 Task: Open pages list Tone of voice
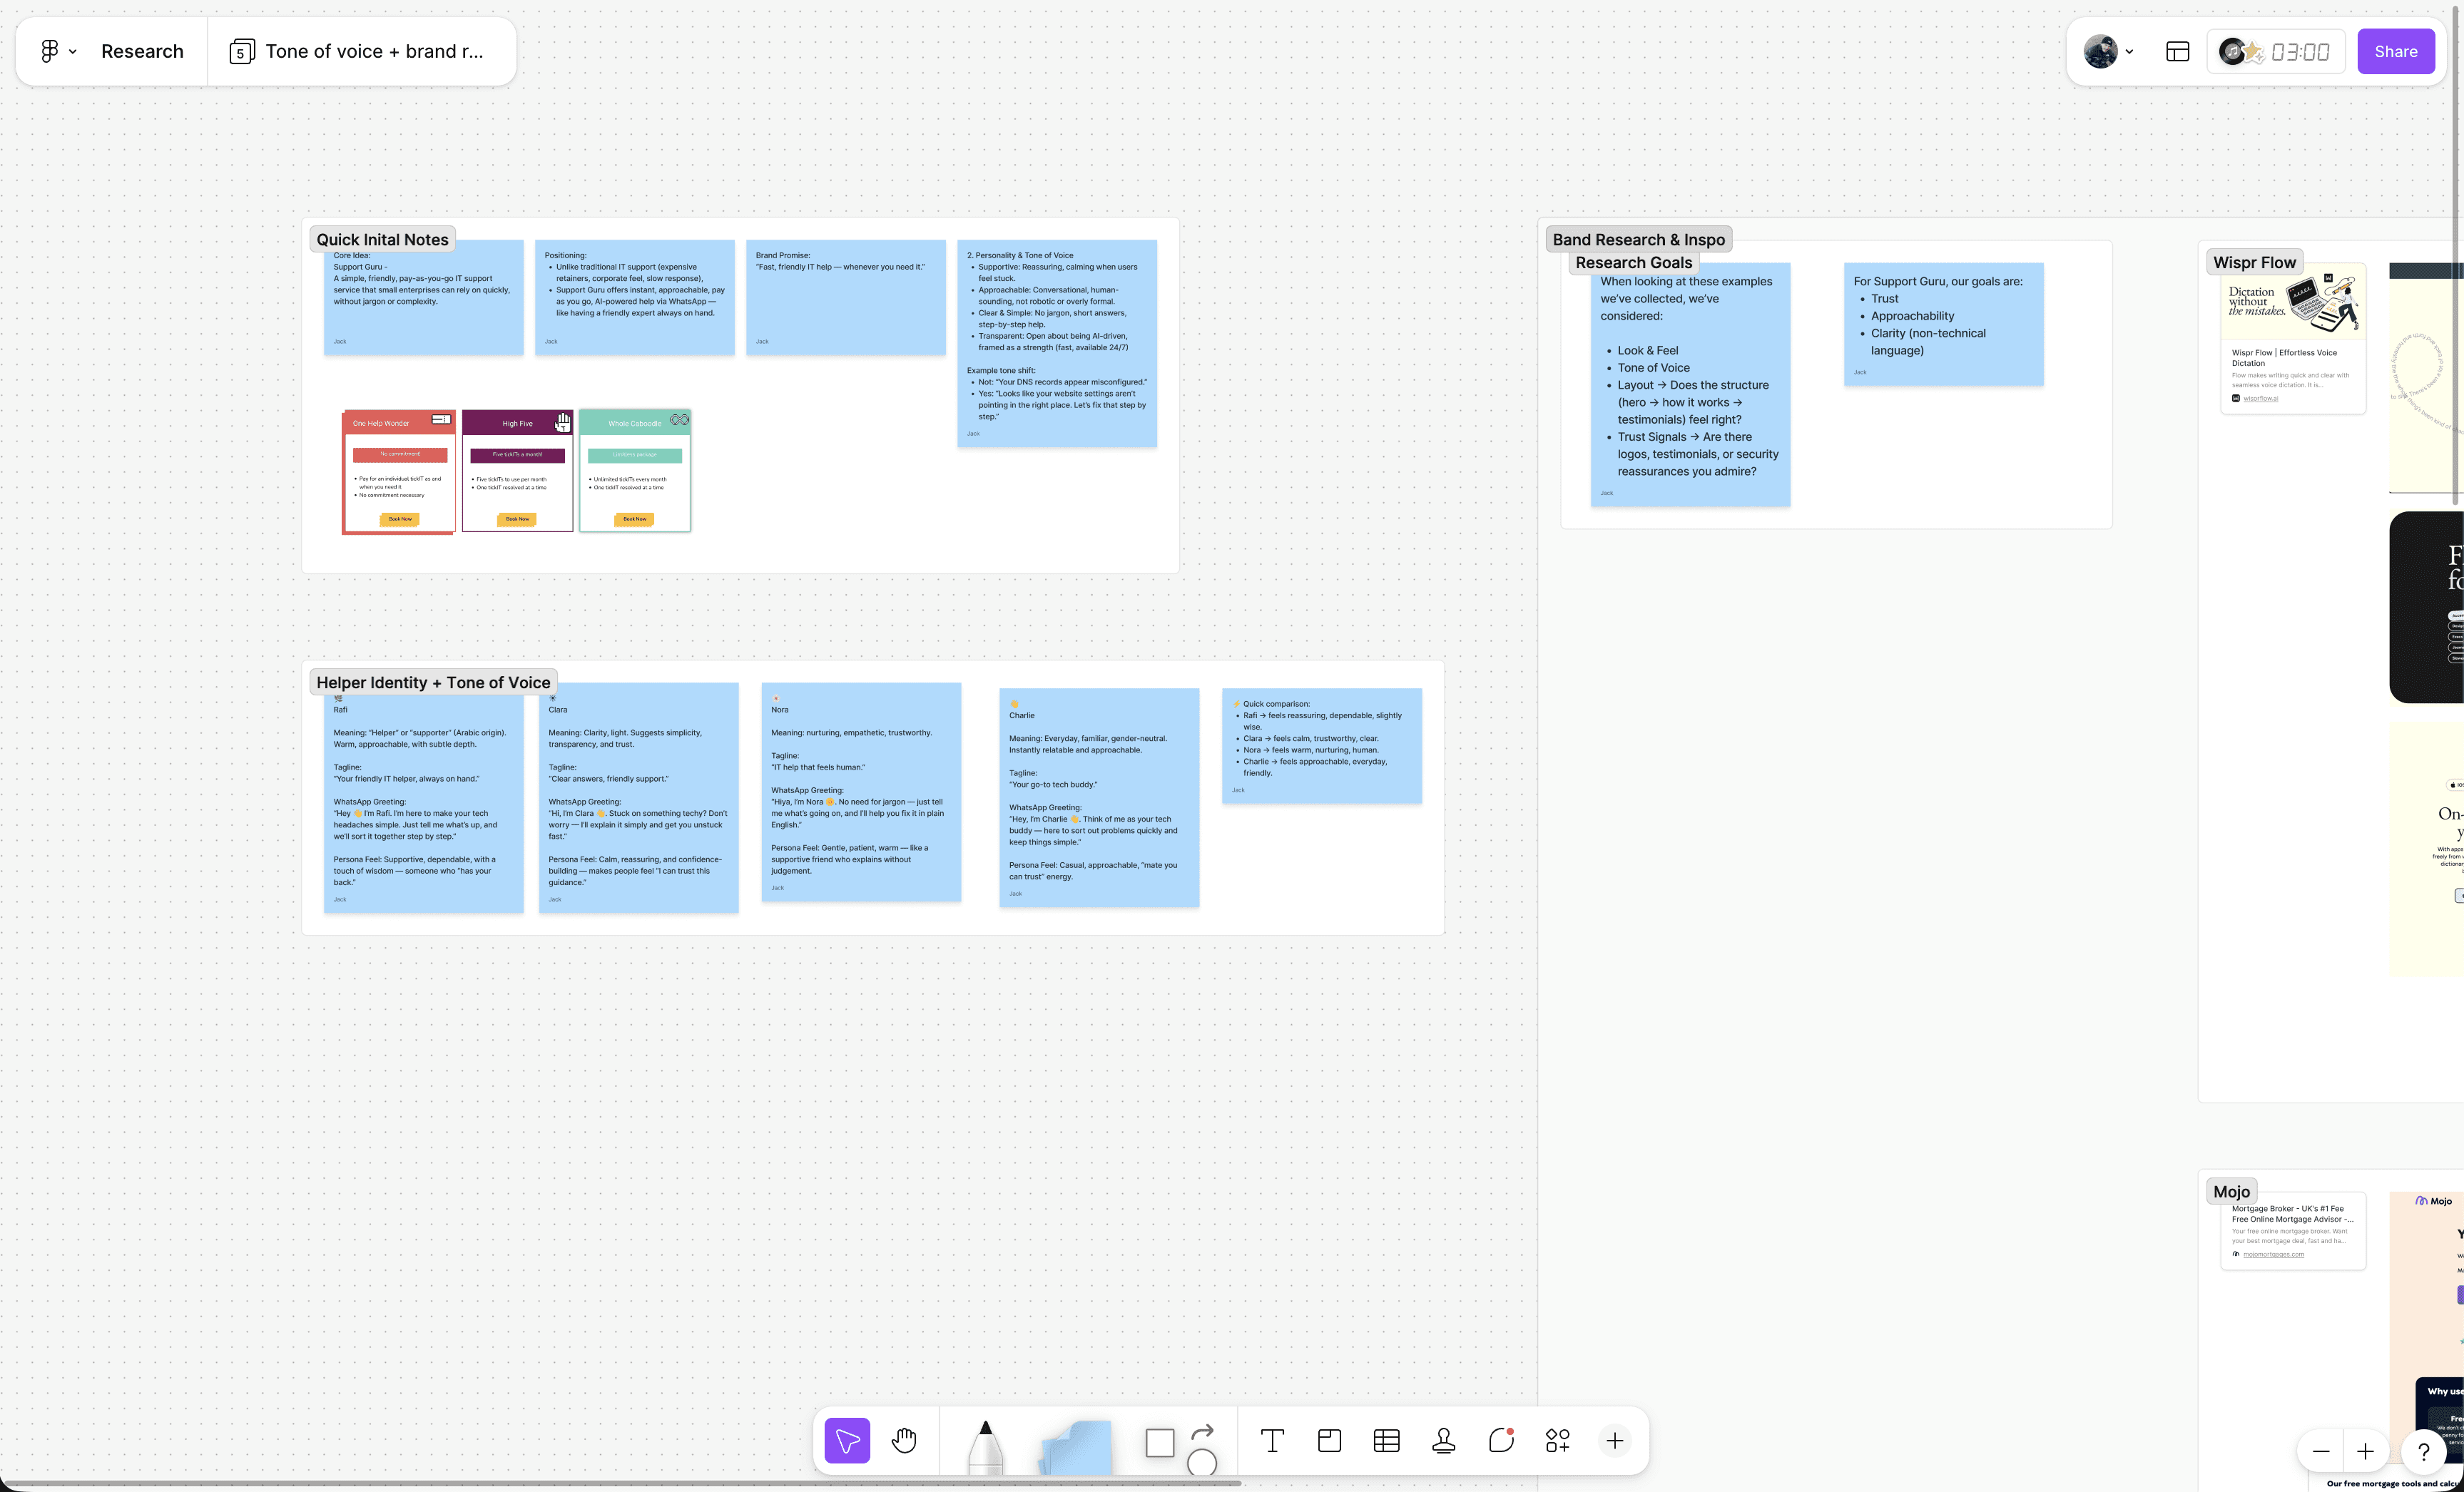coord(360,51)
